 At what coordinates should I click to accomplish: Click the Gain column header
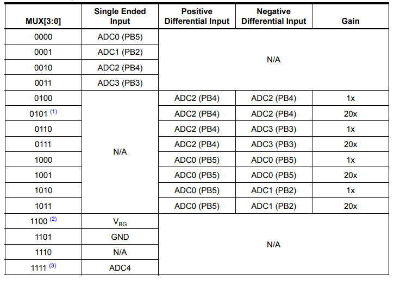(351, 21)
